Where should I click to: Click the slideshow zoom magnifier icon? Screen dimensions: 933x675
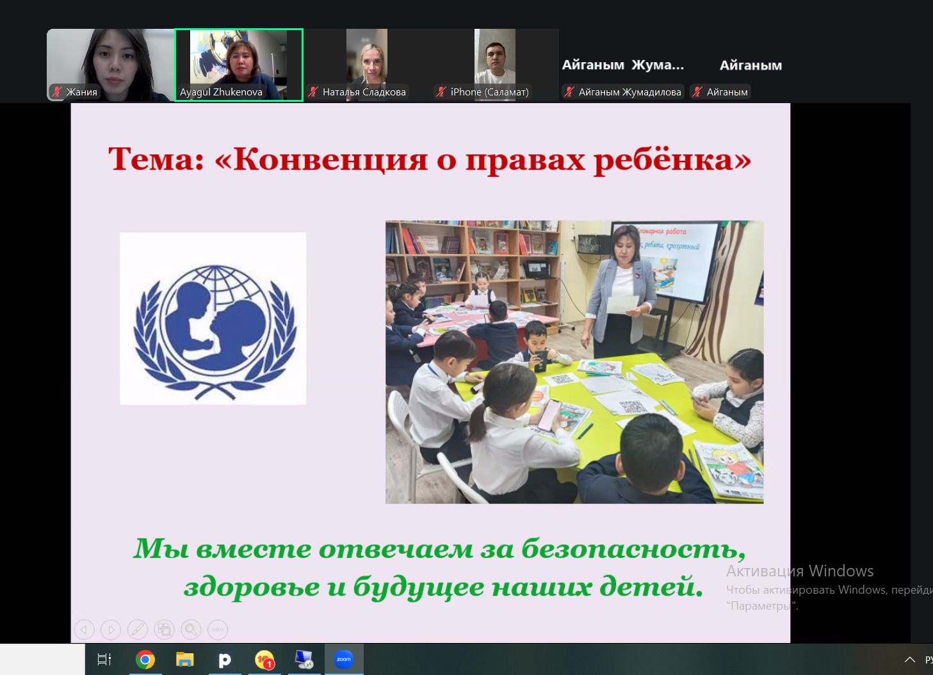click(x=191, y=630)
